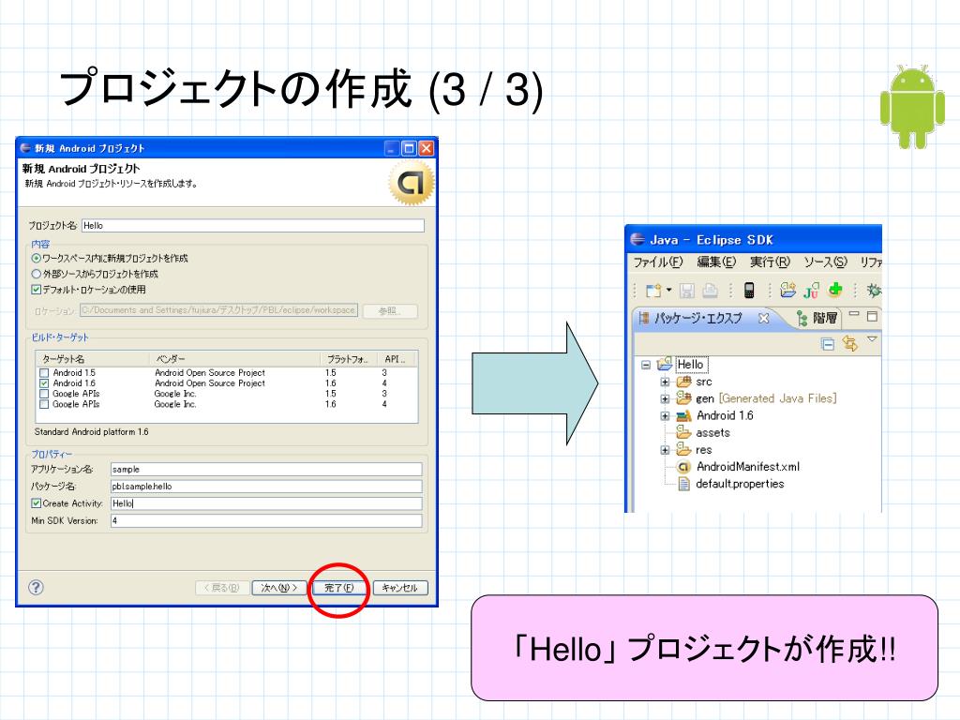960x720 pixels.
Task: Switch to the Package Explorer tab
Action: click(697, 318)
